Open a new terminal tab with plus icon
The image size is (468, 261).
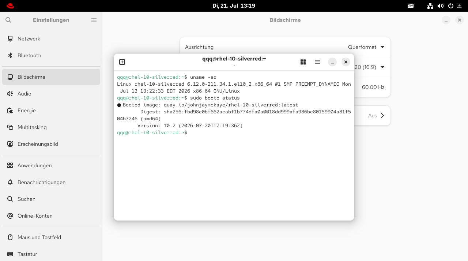122,62
